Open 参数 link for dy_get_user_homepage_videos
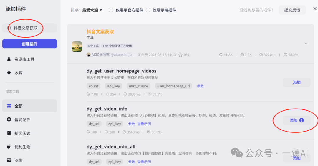318x166 pixels. pyautogui.click(x=200, y=86)
